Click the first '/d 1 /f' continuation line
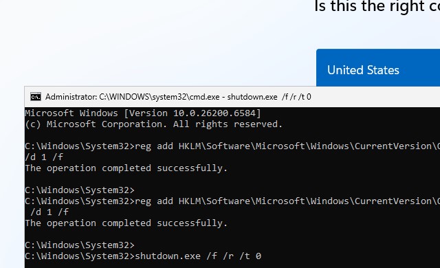The image size is (440, 268). click(x=44, y=157)
